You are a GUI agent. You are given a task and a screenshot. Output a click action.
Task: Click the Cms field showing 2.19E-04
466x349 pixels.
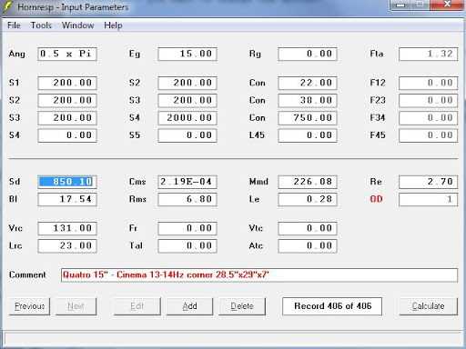tap(187, 182)
